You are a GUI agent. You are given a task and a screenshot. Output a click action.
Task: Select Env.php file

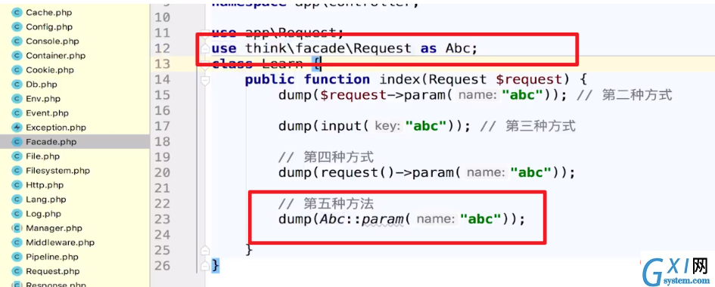[x=43, y=99]
